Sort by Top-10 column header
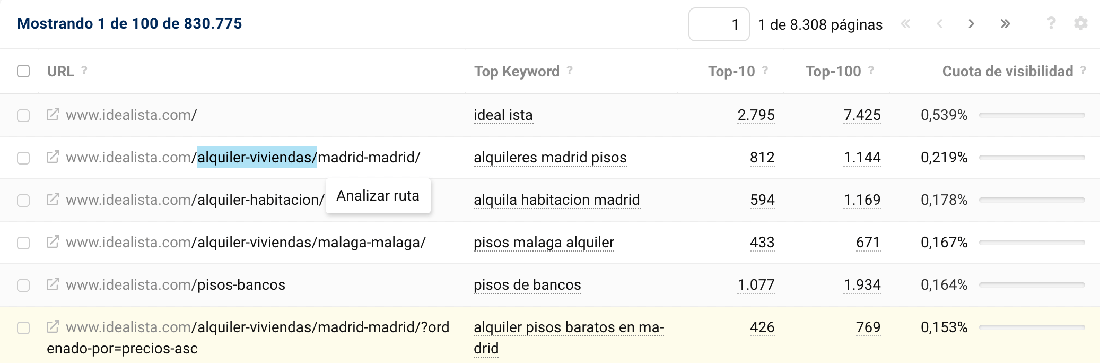This screenshot has height=363, width=1100. click(x=731, y=72)
